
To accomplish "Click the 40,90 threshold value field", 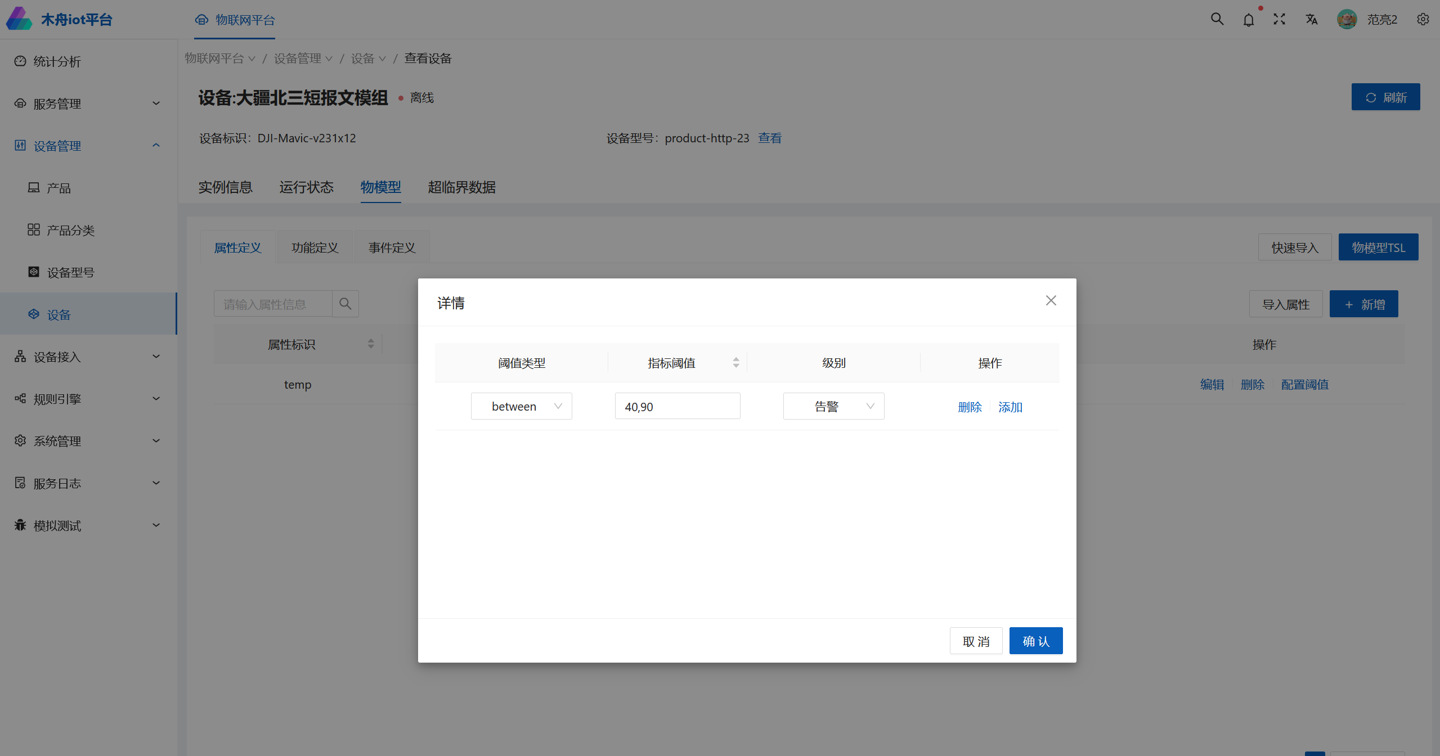I will pyautogui.click(x=677, y=406).
